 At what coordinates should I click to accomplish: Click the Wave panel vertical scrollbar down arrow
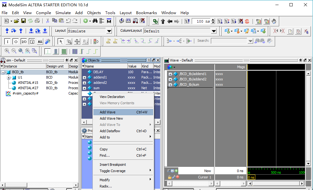308,164
